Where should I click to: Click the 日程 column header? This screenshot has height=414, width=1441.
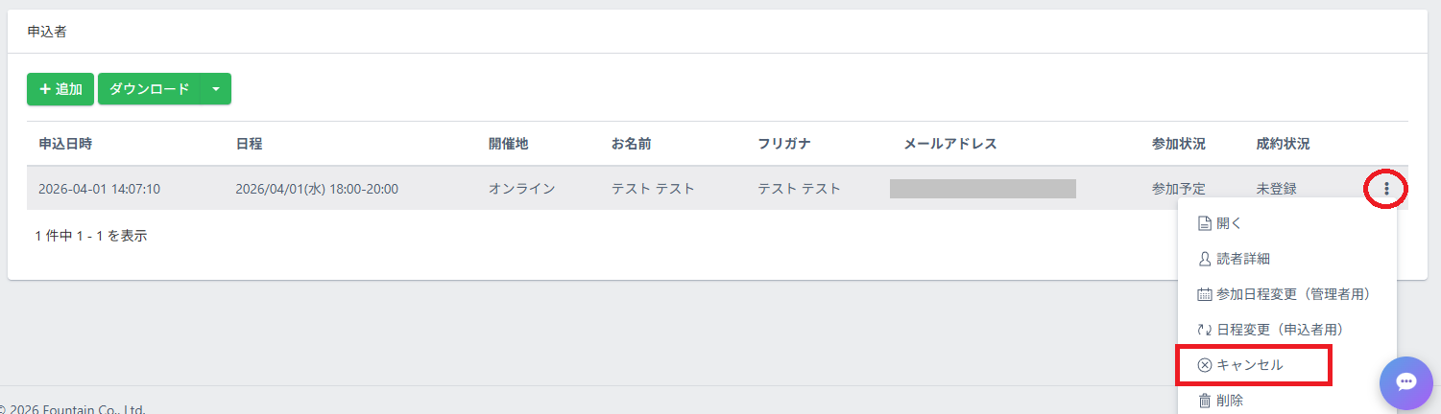tap(249, 144)
